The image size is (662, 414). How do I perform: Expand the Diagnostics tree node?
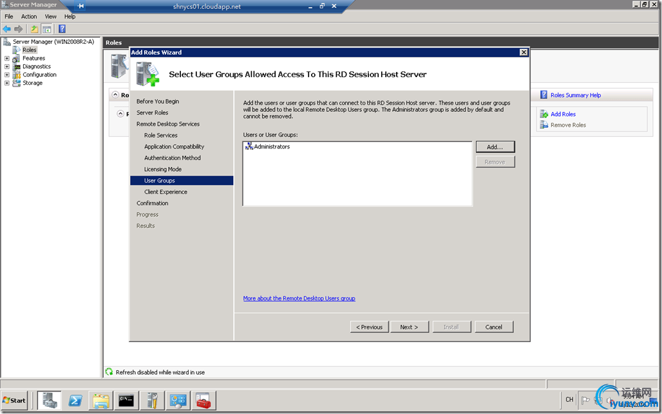point(6,66)
